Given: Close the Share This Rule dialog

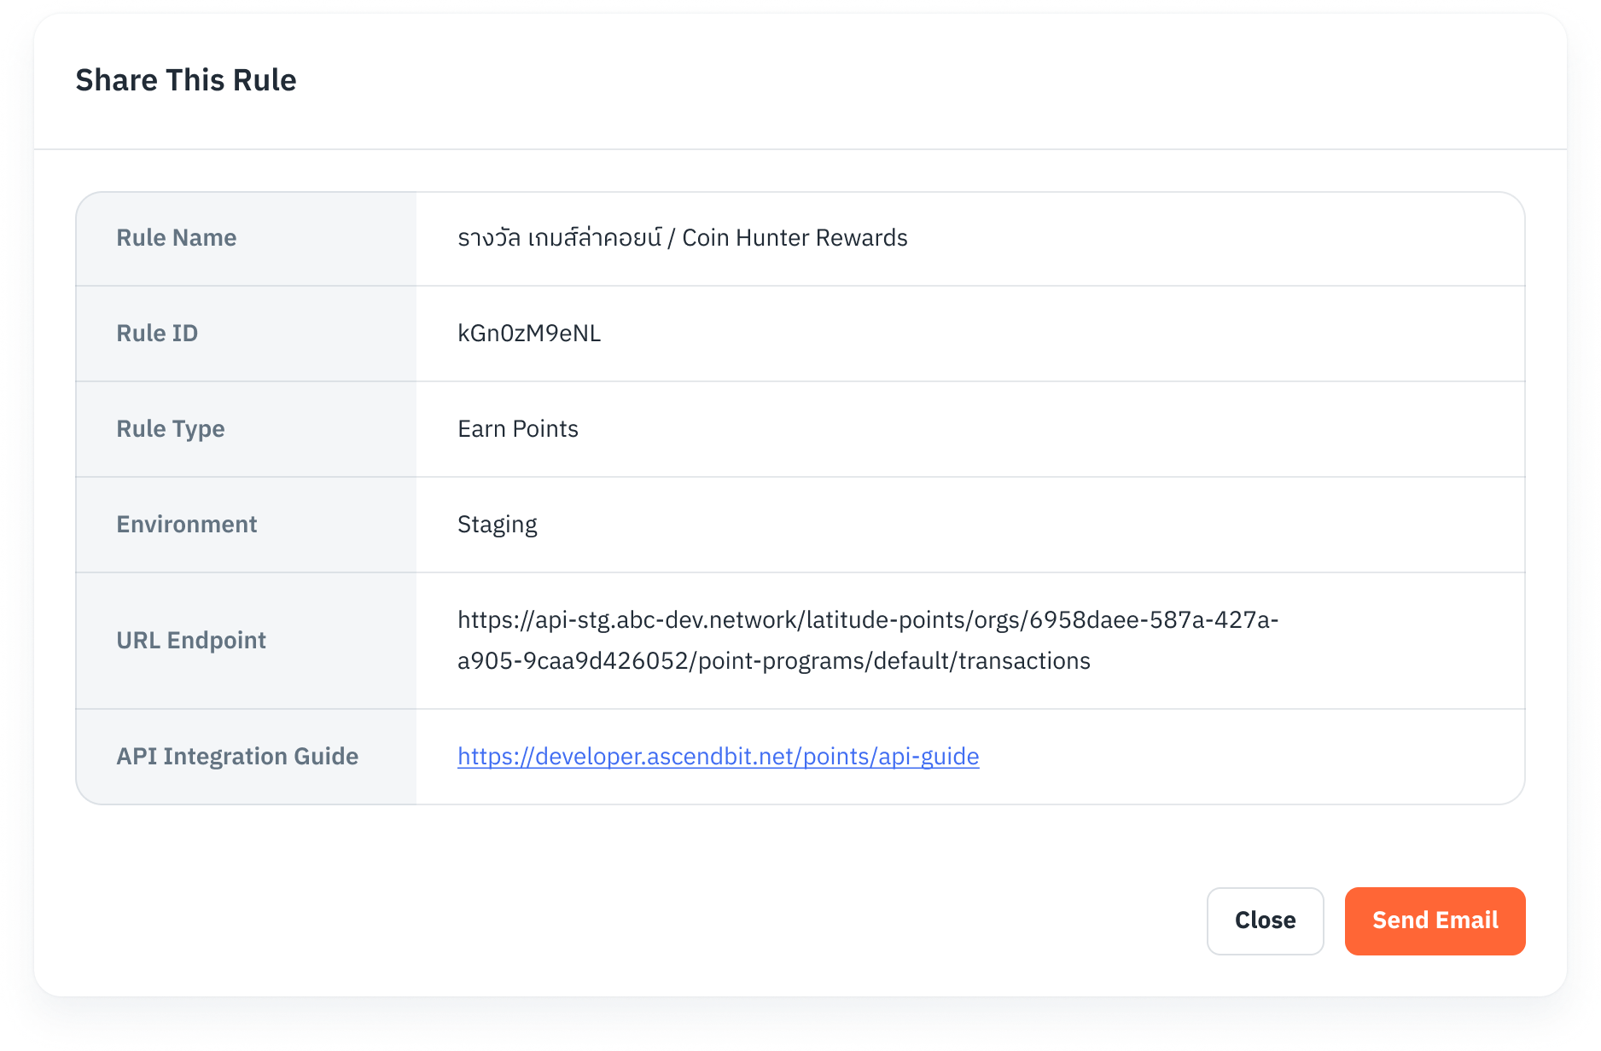Looking at the screenshot, I should (x=1265, y=920).
